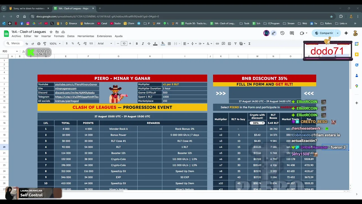This screenshot has width=362, height=204.
Task: Toggle strikethrough formatting
Action: 149,44
